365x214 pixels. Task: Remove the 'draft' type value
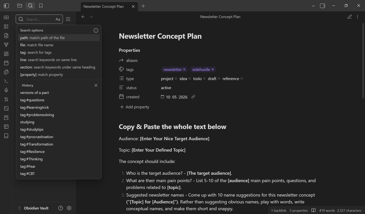tap(219, 79)
